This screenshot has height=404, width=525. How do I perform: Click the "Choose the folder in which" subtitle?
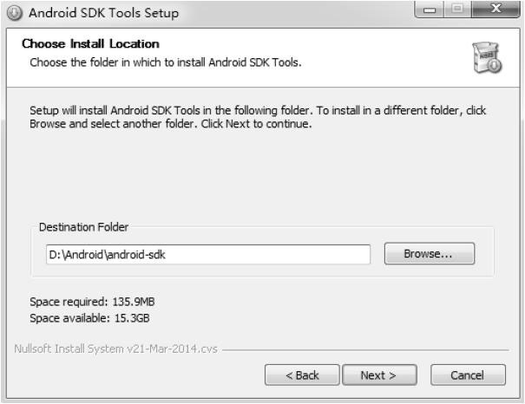[166, 62]
